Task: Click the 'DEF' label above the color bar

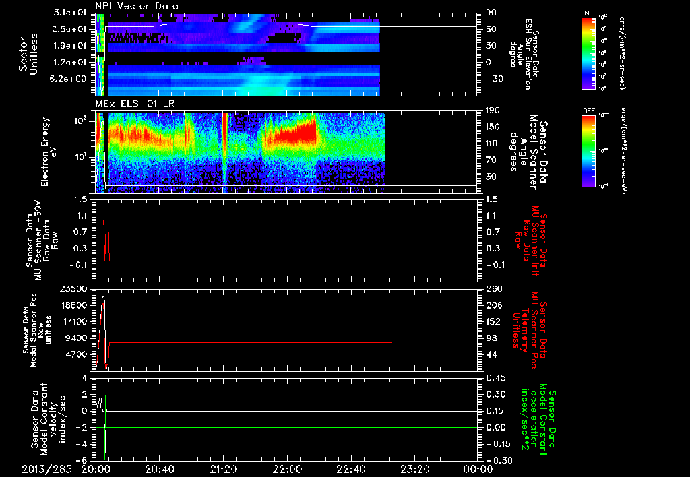Action: tap(589, 111)
